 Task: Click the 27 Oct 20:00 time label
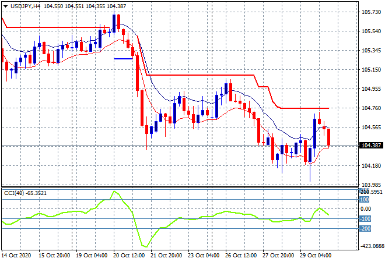278,256
